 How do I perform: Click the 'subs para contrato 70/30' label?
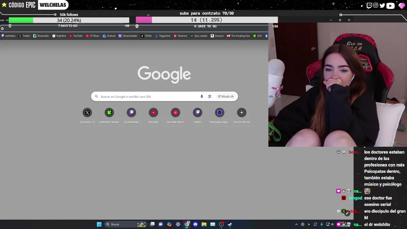point(207,13)
